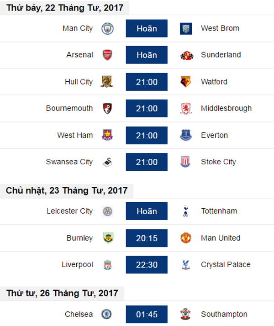274x326 pixels.
Task: Click the Tottenham club crest
Action: pos(186,211)
